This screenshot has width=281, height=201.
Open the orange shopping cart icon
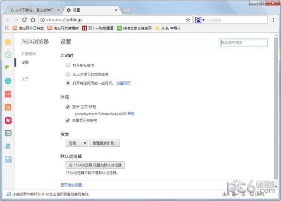coord(8,107)
